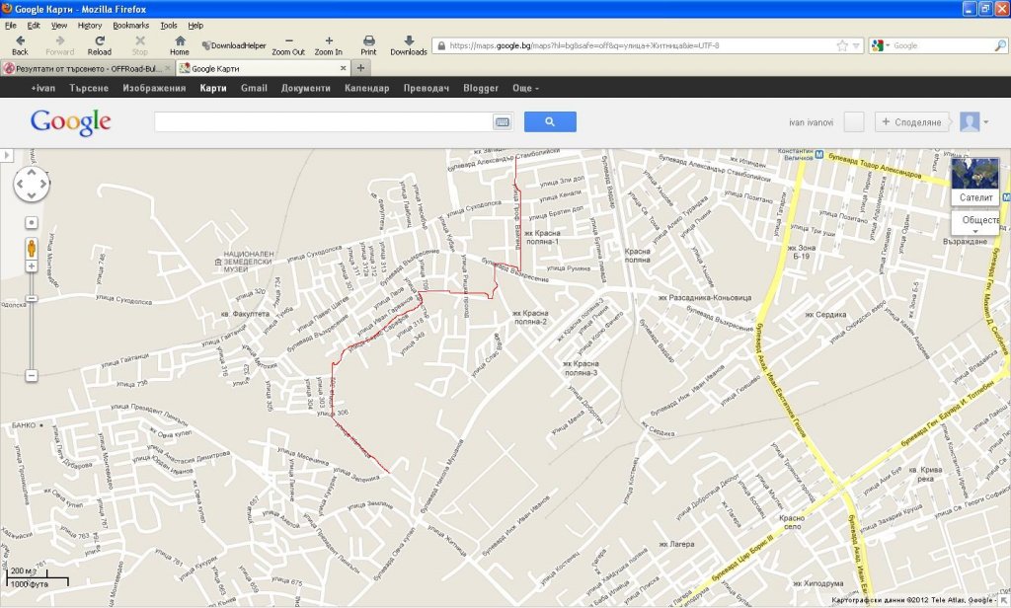Viewport: 1011px width, 608px height.
Task: Click the Firefox Print toolbar icon
Action: (x=368, y=45)
